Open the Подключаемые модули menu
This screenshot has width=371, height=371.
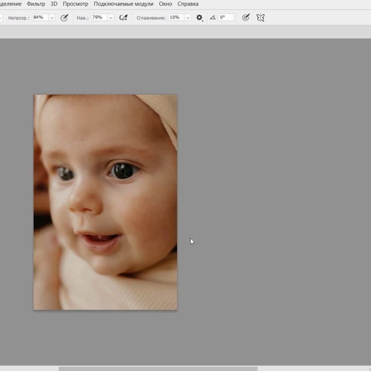(x=123, y=4)
